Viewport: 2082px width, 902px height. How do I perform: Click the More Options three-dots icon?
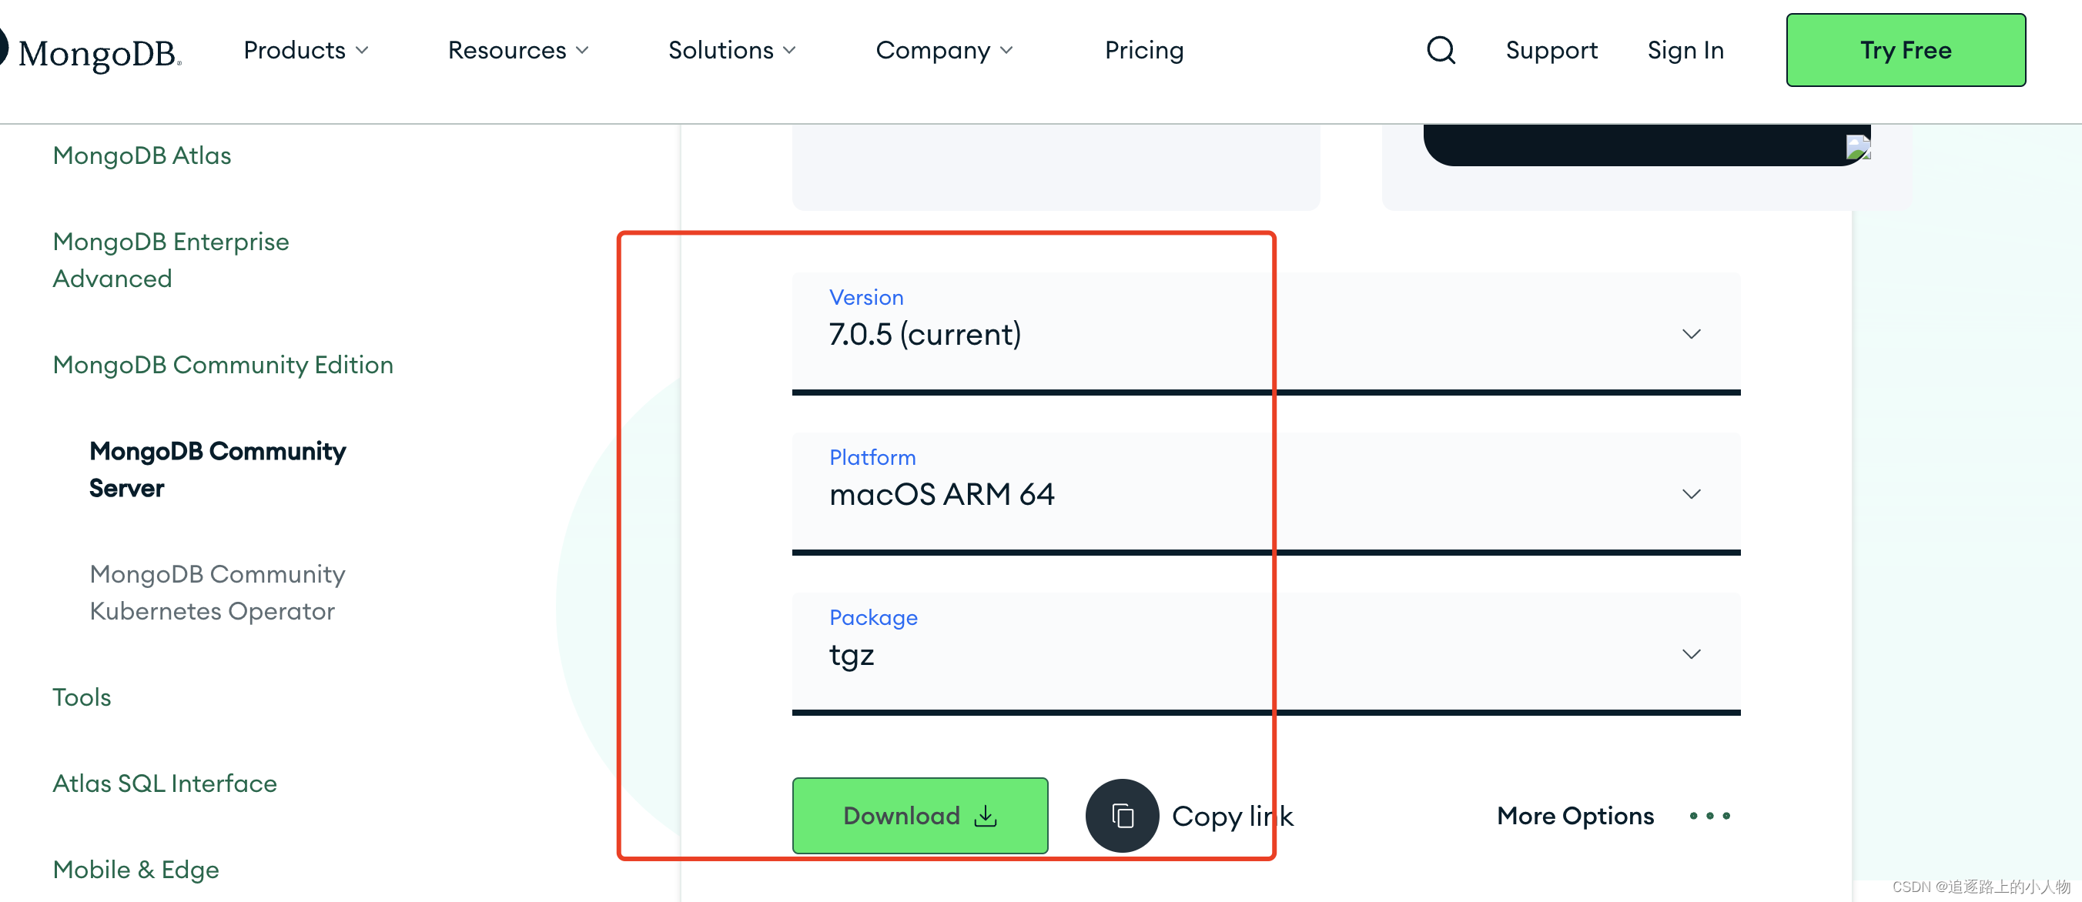click(x=1709, y=816)
